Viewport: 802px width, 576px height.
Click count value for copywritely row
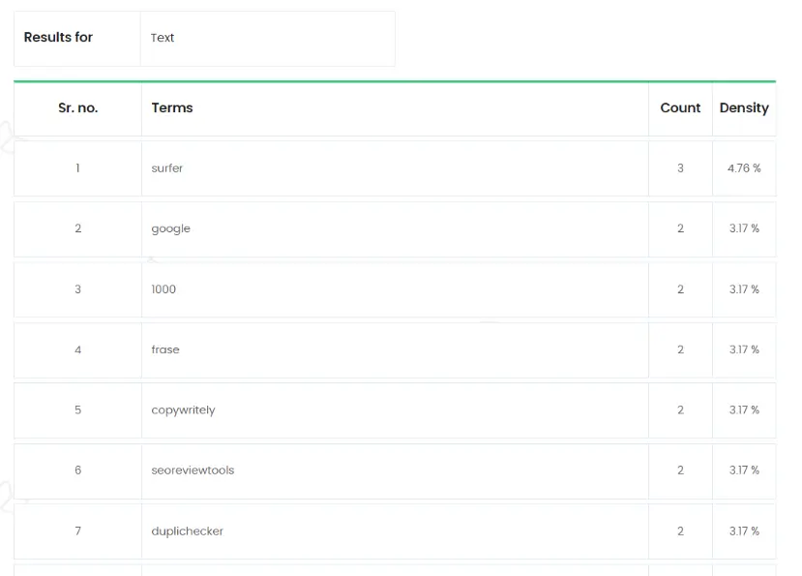[x=680, y=409]
